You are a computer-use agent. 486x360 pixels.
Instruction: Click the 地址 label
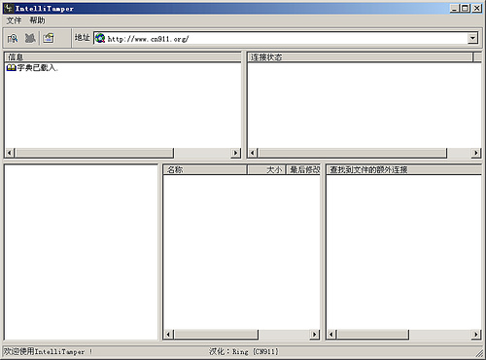pos(82,38)
